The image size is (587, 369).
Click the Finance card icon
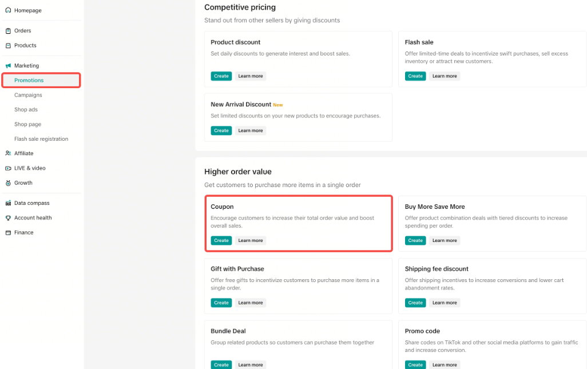(8, 233)
